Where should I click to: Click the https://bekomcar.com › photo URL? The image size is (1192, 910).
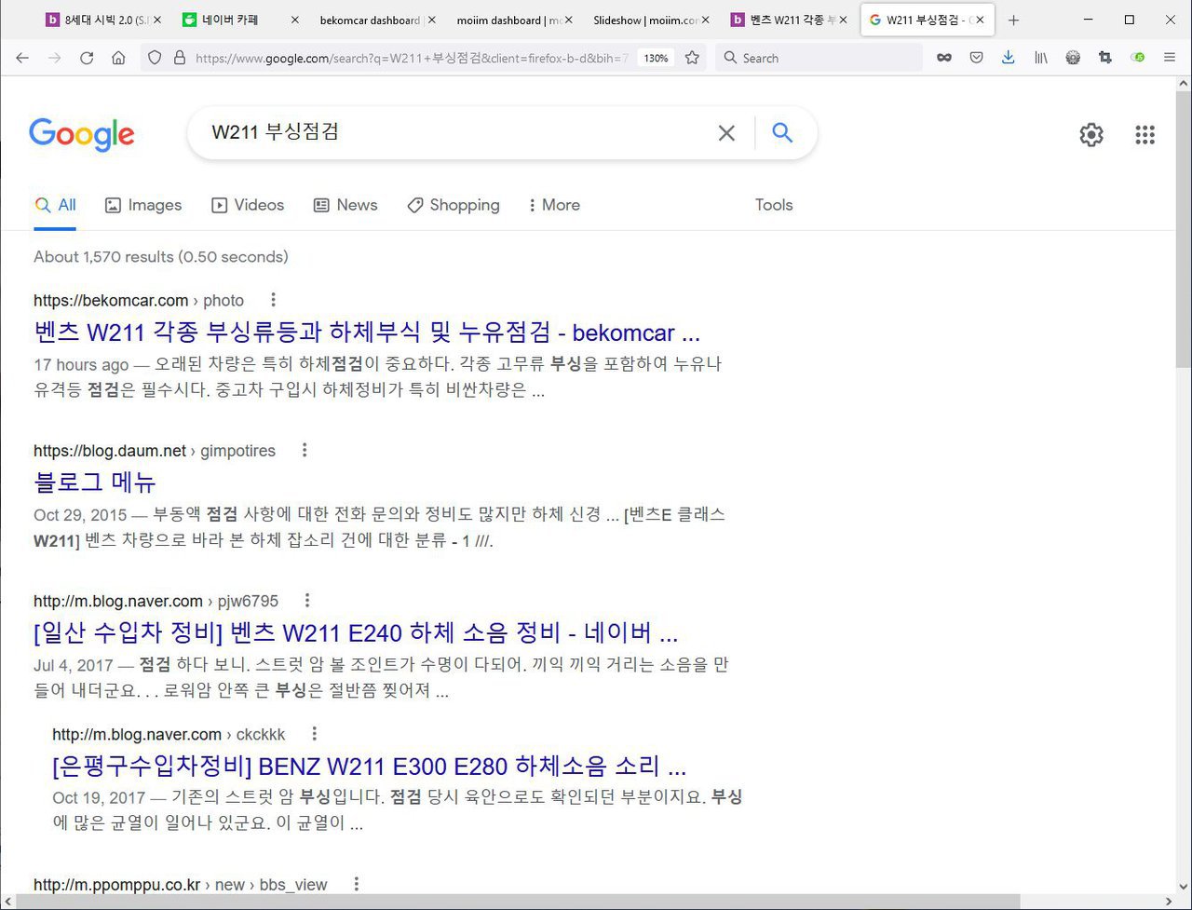(139, 301)
